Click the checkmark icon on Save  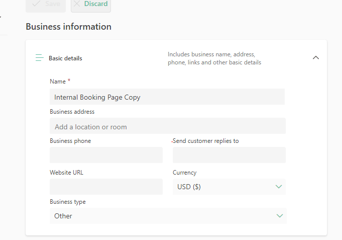[x=36, y=4]
